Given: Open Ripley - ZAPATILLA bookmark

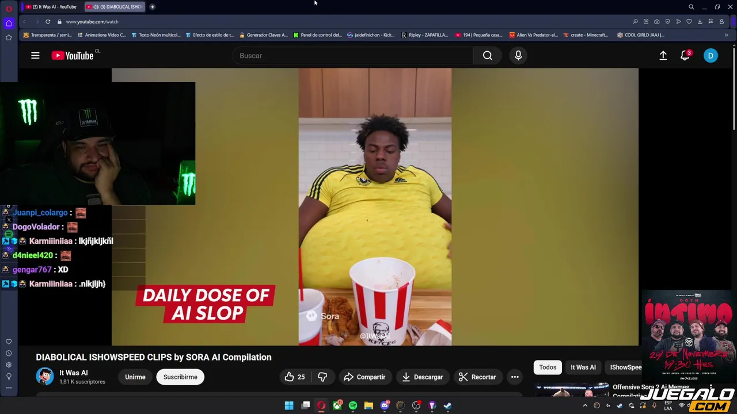Looking at the screenshot, I should [425, 35].
